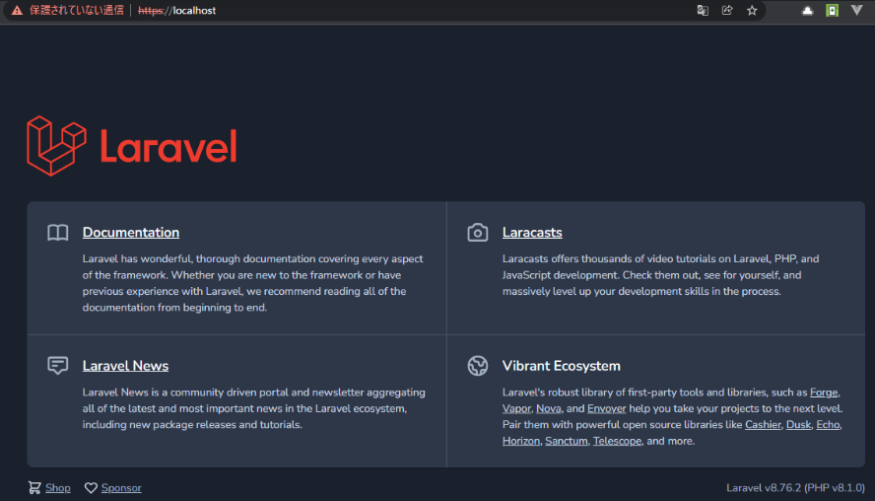Image resolution: width=875 pixels, height=501 pixels.
Task: Click the heart Sponsor icon
Action: [91, 487]
